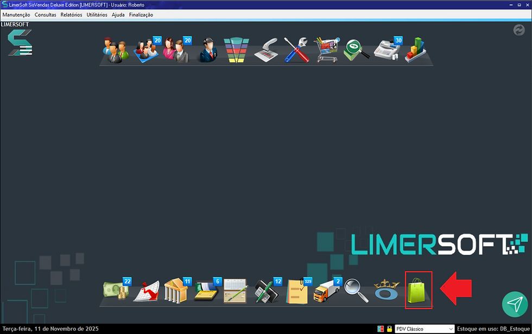Open the man in blue suit icon
This screenshot has height=334, width=532.
coord(208,50)
